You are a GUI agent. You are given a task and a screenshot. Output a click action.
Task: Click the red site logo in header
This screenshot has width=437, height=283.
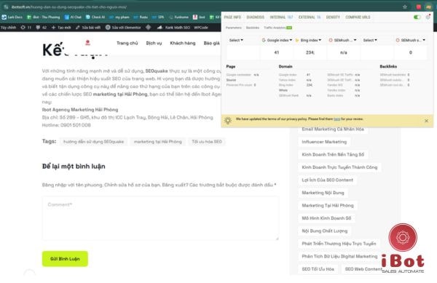[87, 43]
